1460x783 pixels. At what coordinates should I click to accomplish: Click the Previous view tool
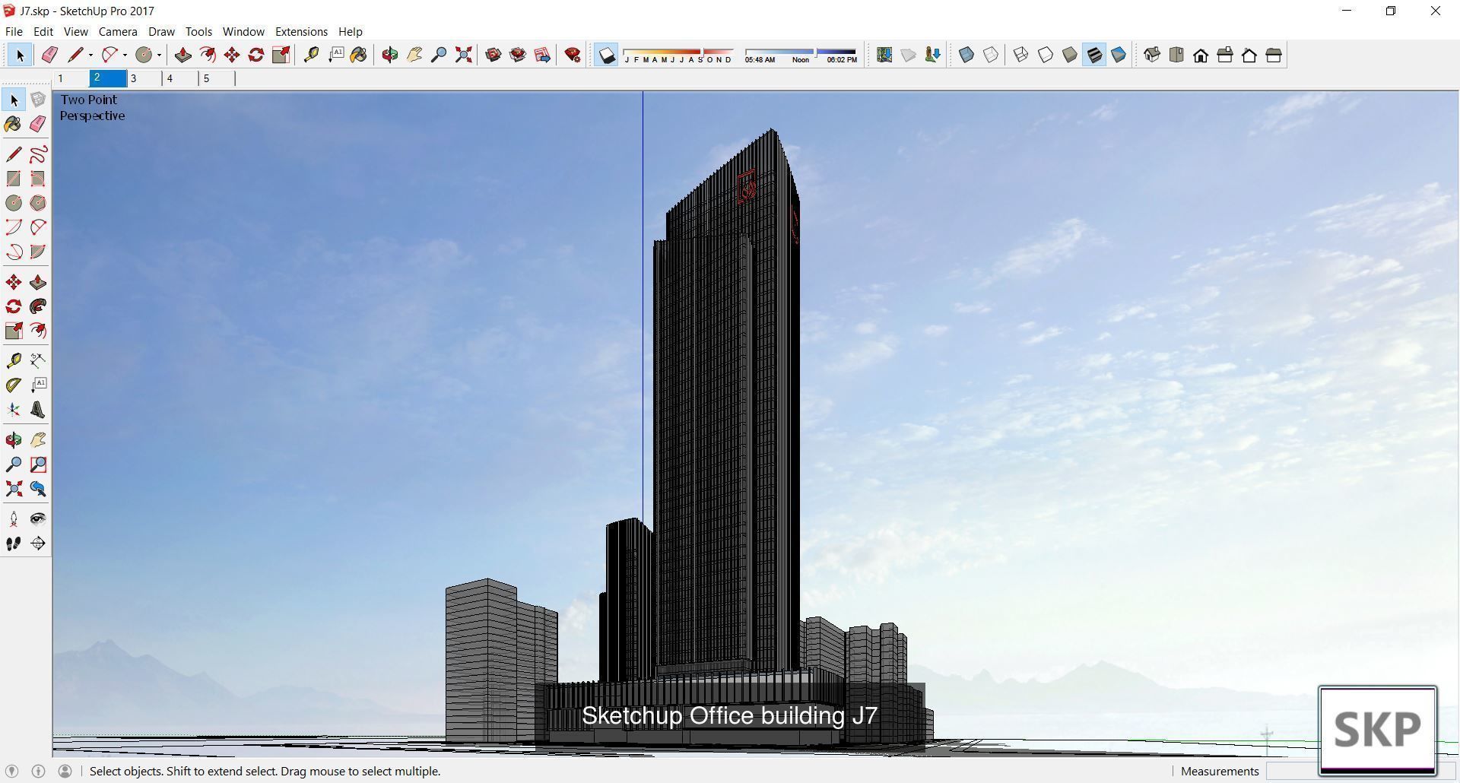coord(38,489)
